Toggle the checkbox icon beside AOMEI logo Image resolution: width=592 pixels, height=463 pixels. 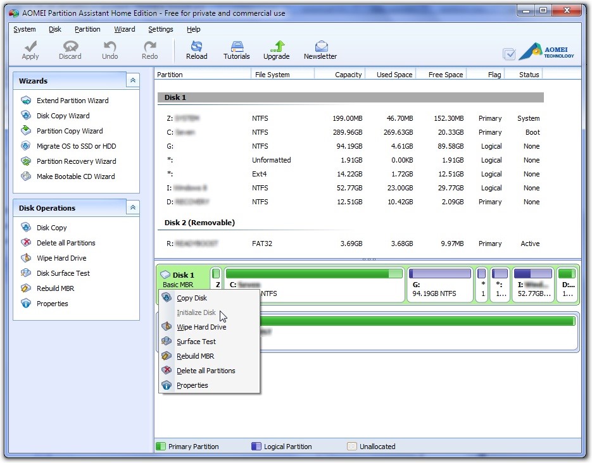coord(509,54)
